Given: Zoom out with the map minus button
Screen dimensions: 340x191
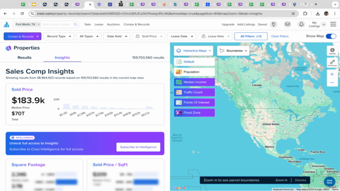Looking at the screenshot, I should coord(332,83).
